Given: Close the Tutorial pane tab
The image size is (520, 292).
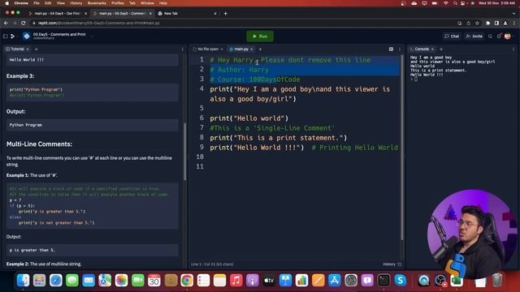Looking at the screenshot, I should click(x=28, y=49).
